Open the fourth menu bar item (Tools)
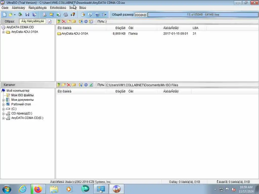The height and width of the screenshot is (194, 259). point(58,8)
